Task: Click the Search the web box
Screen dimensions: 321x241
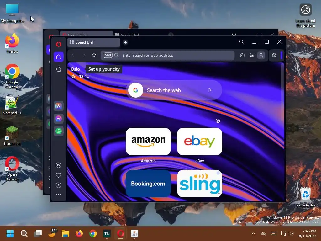Action: (x=174, y=90)
